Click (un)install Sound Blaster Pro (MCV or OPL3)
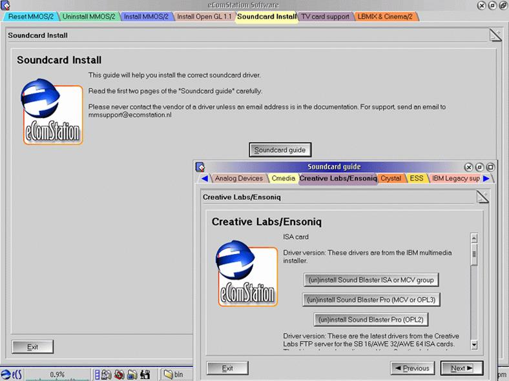This screenshot has height=381, width=509. tap(371, 300)
